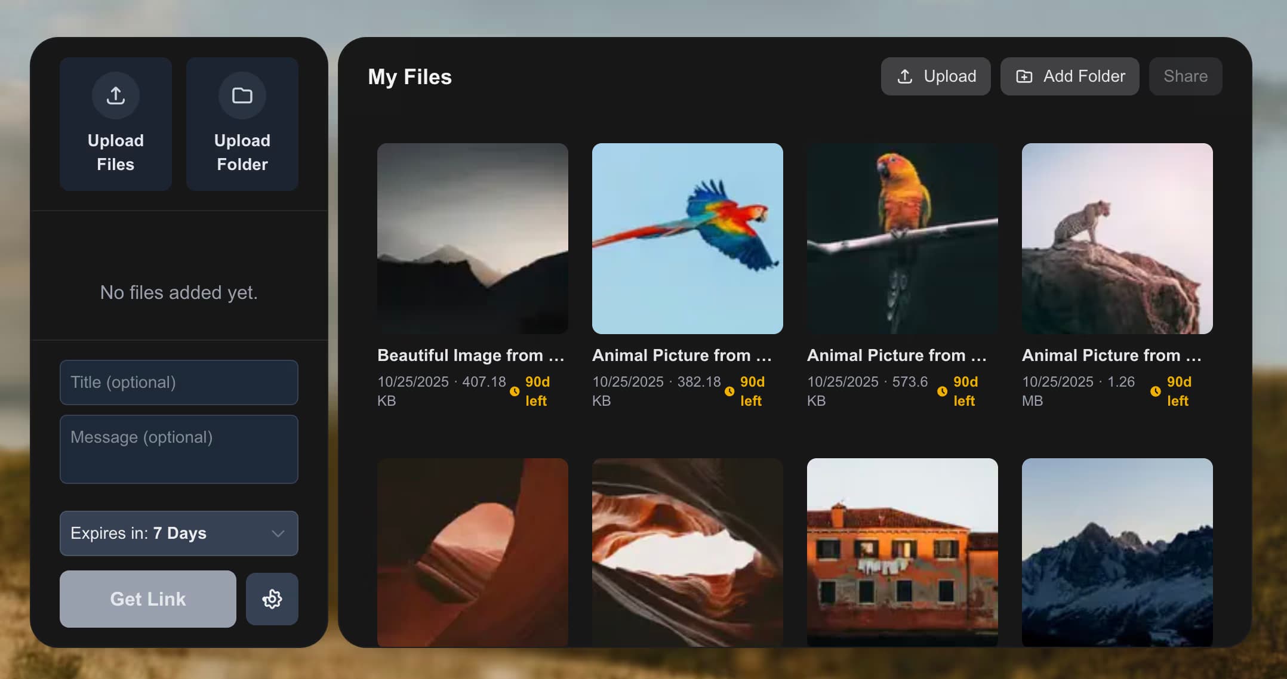Click the Beautiful Image file name
Image resolution: width=1287 pixels, height=679 pixels.
[x=472, y=355]
